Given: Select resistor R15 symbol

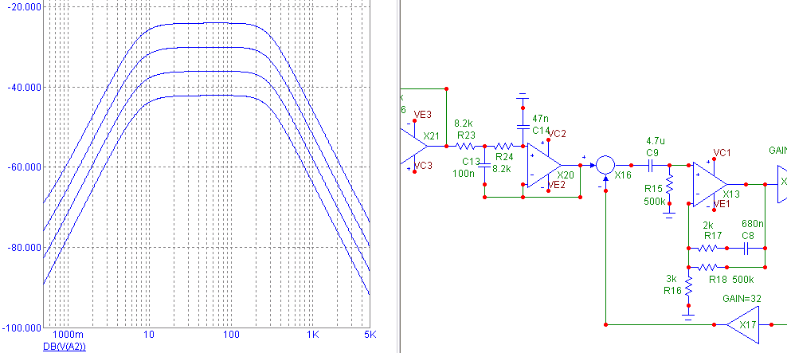Looking at the screenshot, I should pyautogui.click(x=669, y=185).
